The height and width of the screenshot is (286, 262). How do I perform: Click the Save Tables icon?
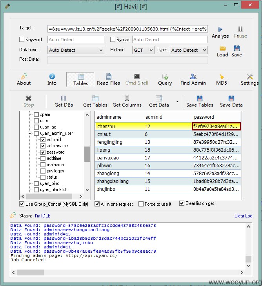(x=200, y=98)
